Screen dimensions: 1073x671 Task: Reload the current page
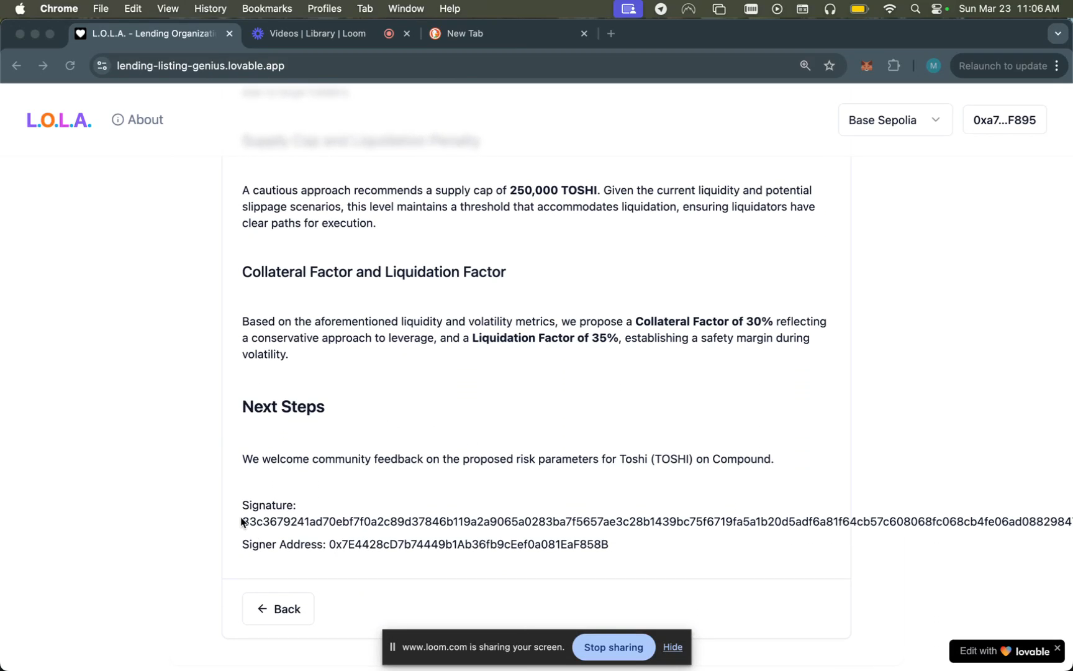click(70, 66)
